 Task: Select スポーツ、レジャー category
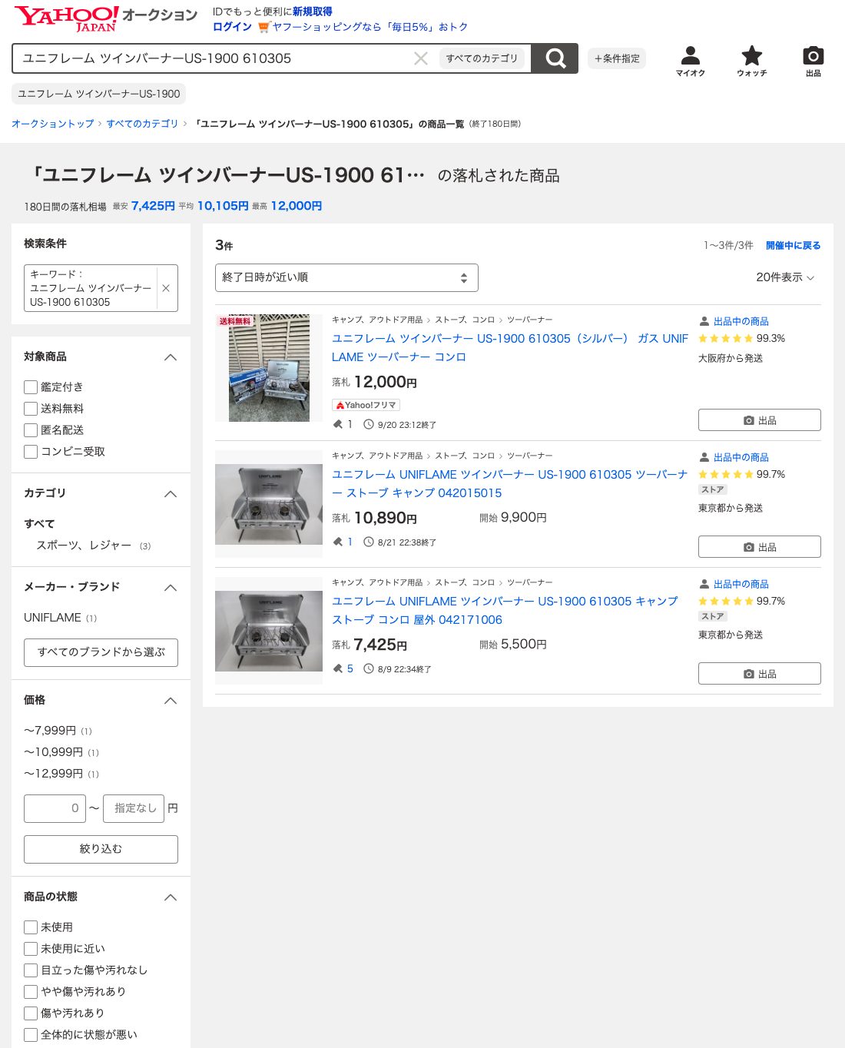click(x=84, y=546)
